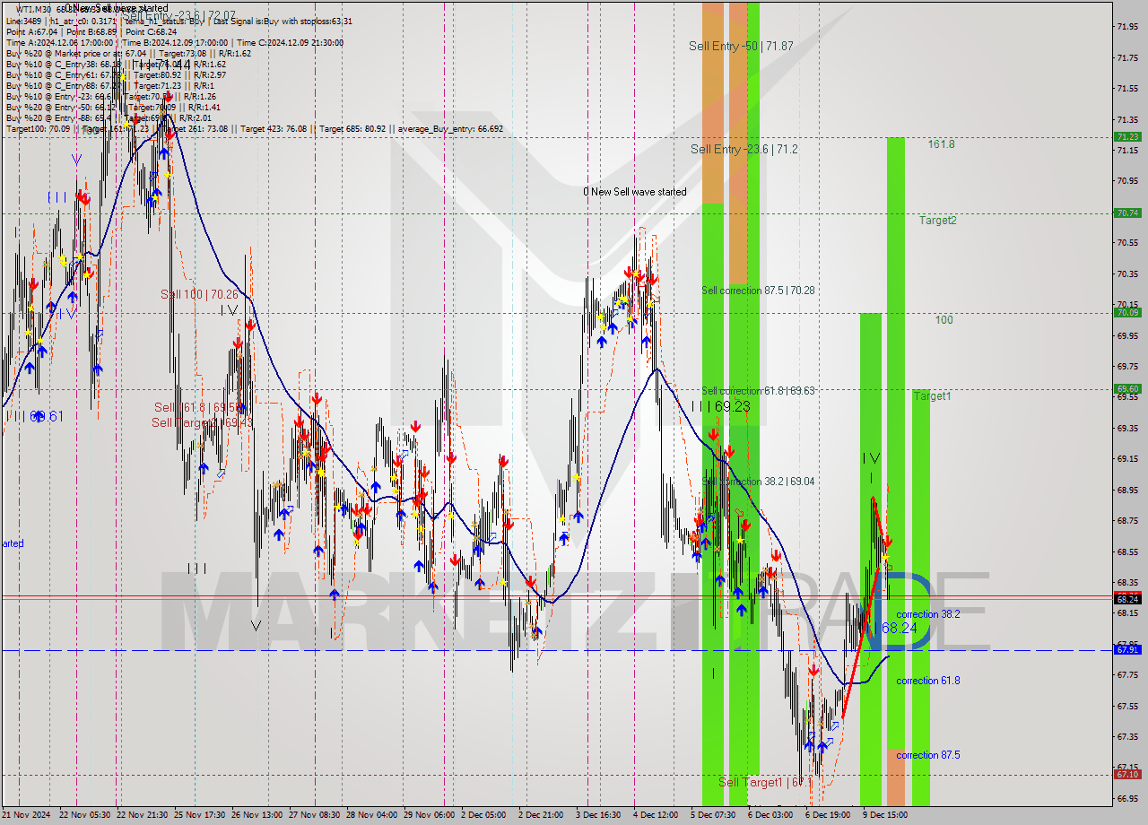Click the '21 Nov 2024' date on time axis

(x=27, y=815)
